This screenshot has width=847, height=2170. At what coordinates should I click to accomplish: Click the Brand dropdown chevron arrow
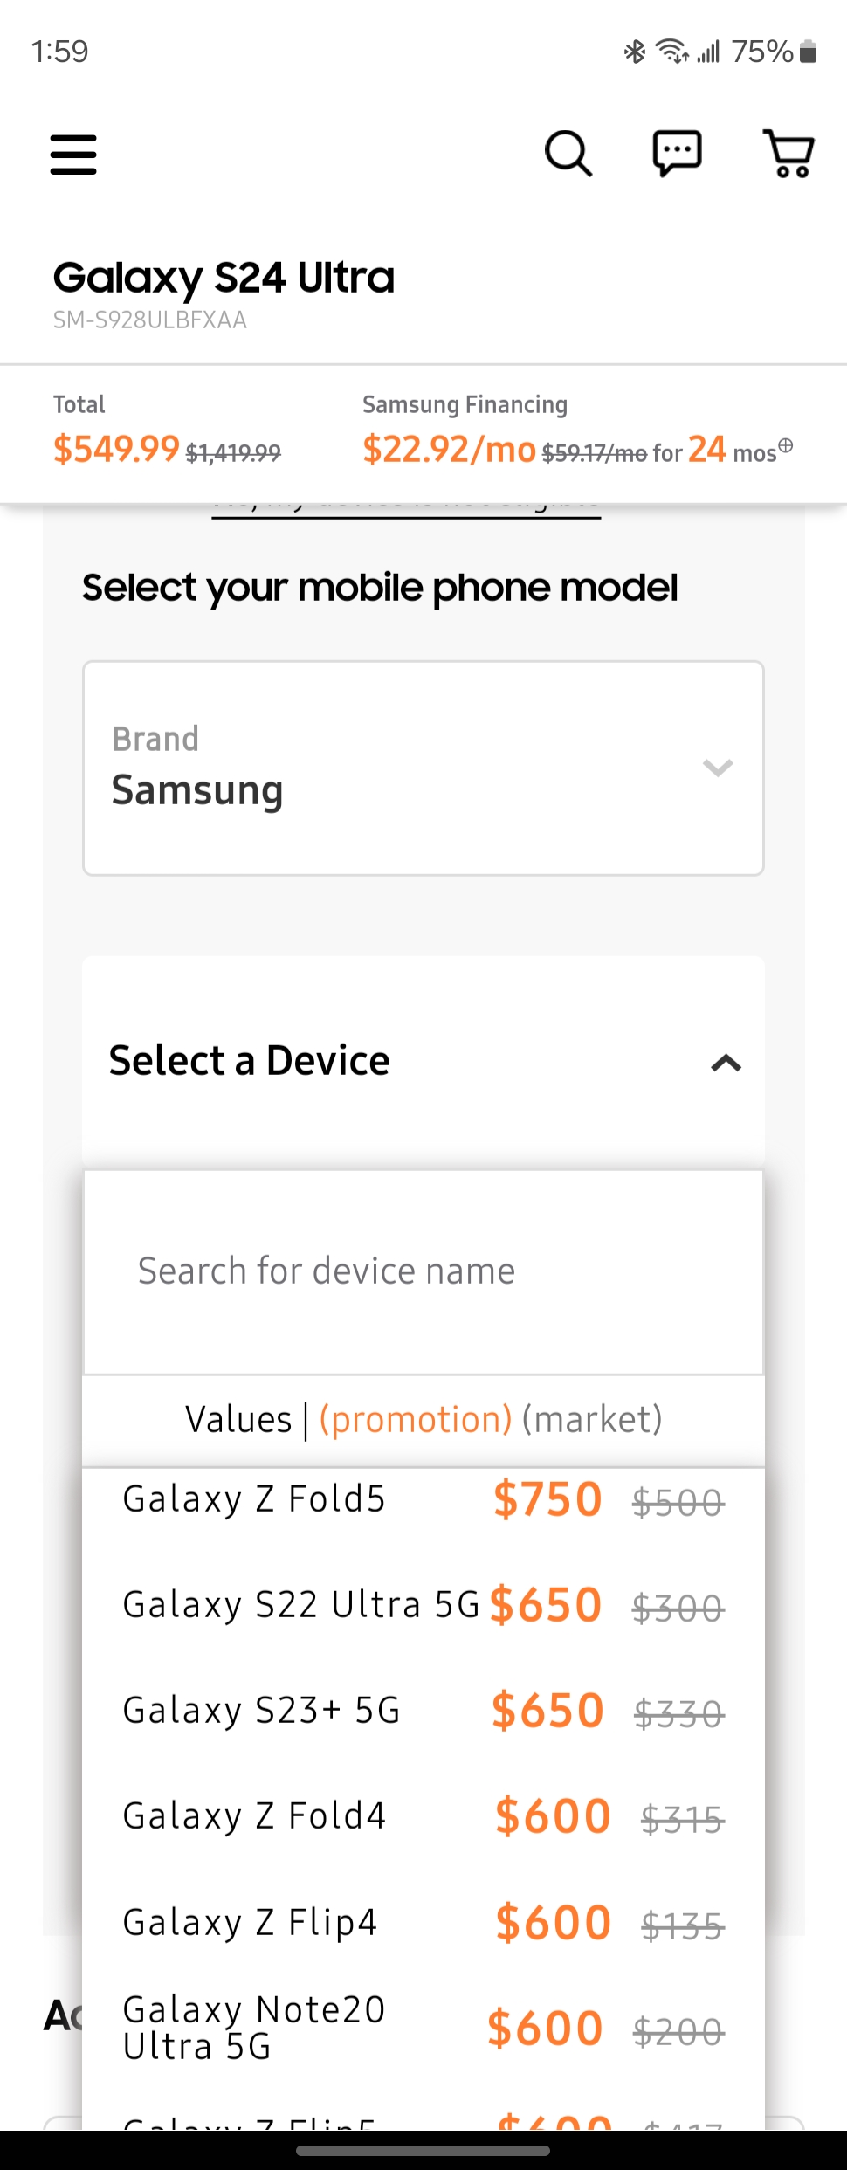[718, 768]
